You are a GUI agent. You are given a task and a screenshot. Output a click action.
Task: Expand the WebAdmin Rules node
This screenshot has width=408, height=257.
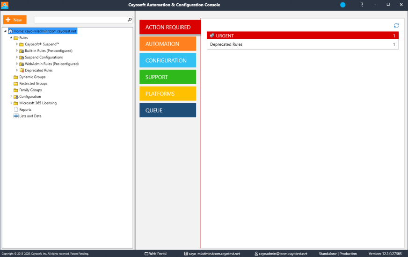pyautogui.click(x=17, y=64)
